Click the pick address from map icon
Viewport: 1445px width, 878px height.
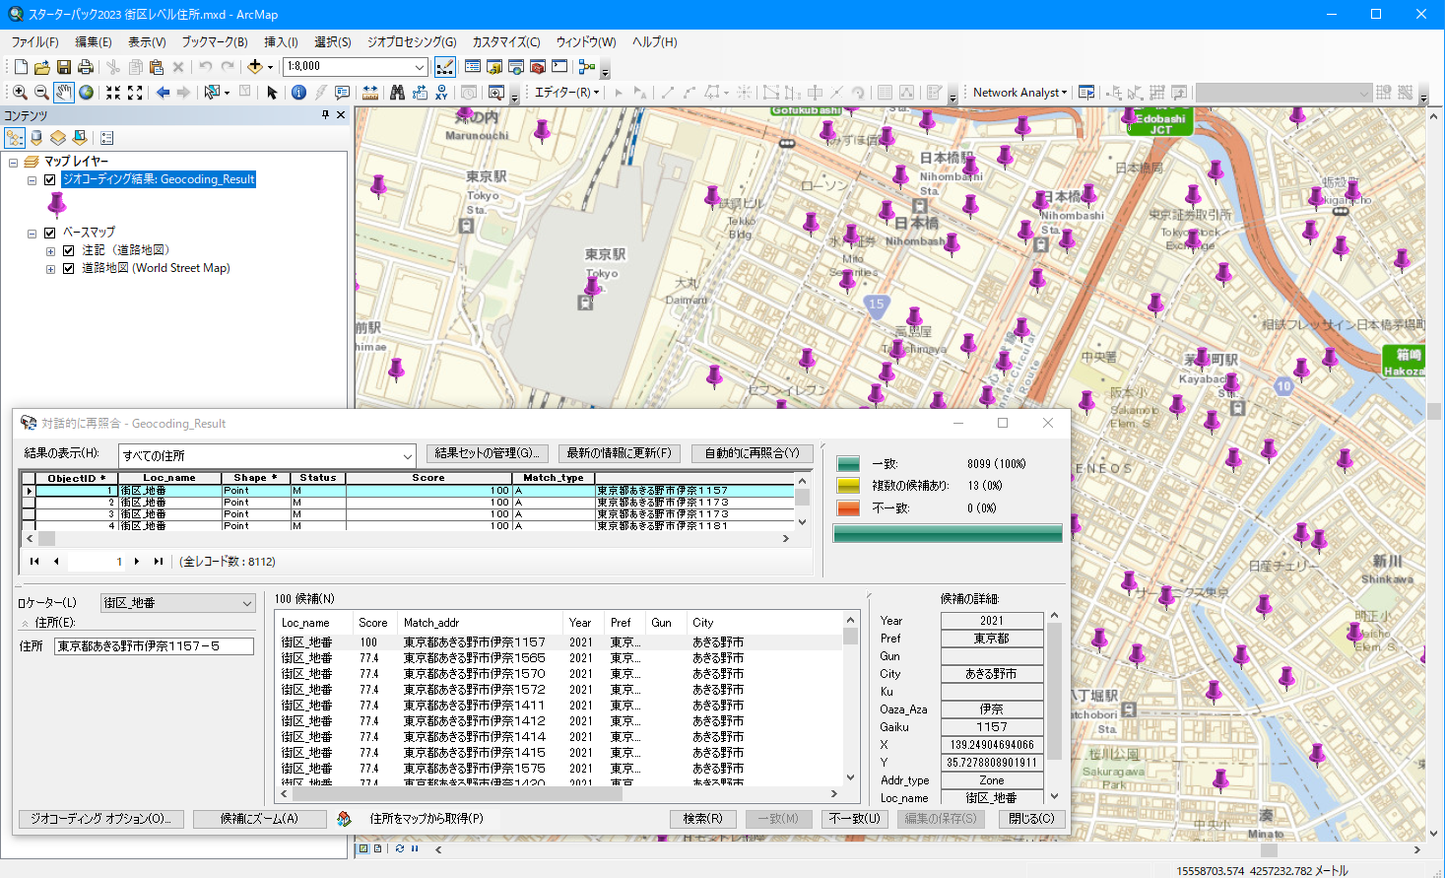click(x=344, y=819)
